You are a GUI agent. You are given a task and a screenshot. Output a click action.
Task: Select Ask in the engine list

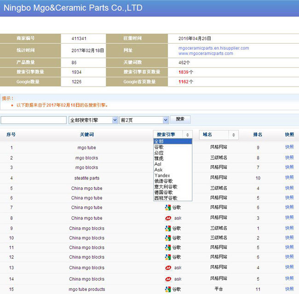click(172, 170)
